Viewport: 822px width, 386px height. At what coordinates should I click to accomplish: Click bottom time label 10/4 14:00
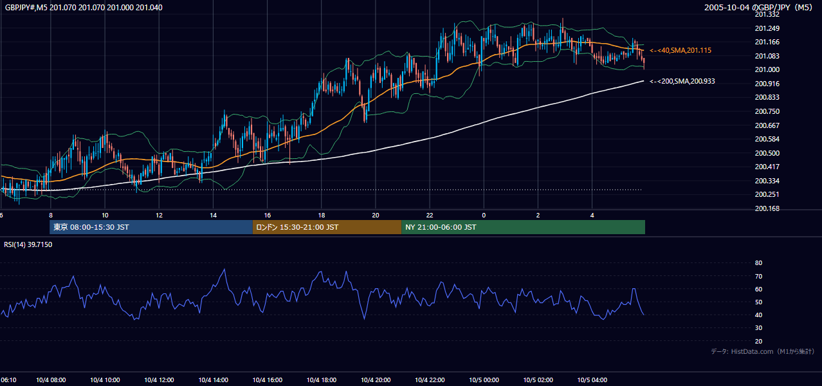(x=213, y=380)
